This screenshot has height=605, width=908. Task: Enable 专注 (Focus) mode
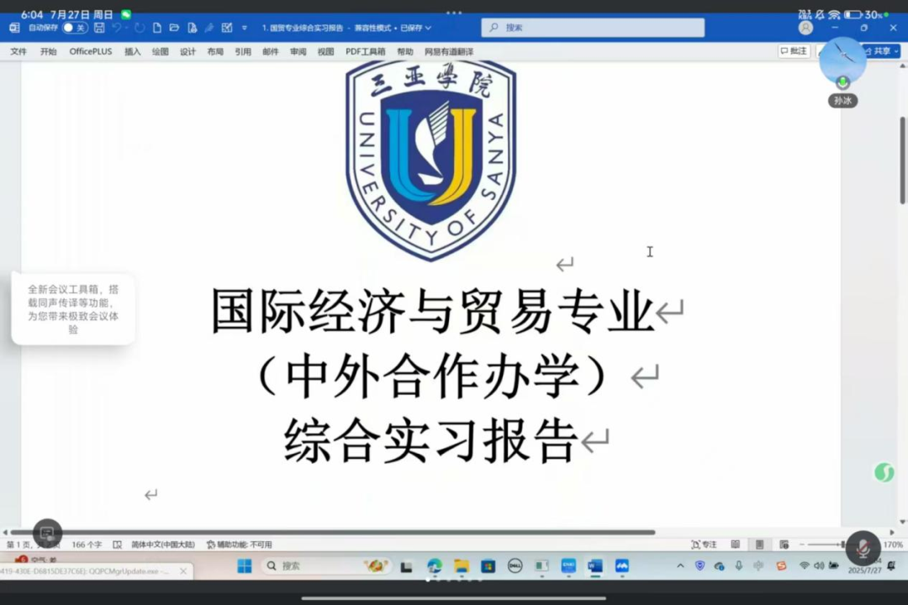coord(705,544)
